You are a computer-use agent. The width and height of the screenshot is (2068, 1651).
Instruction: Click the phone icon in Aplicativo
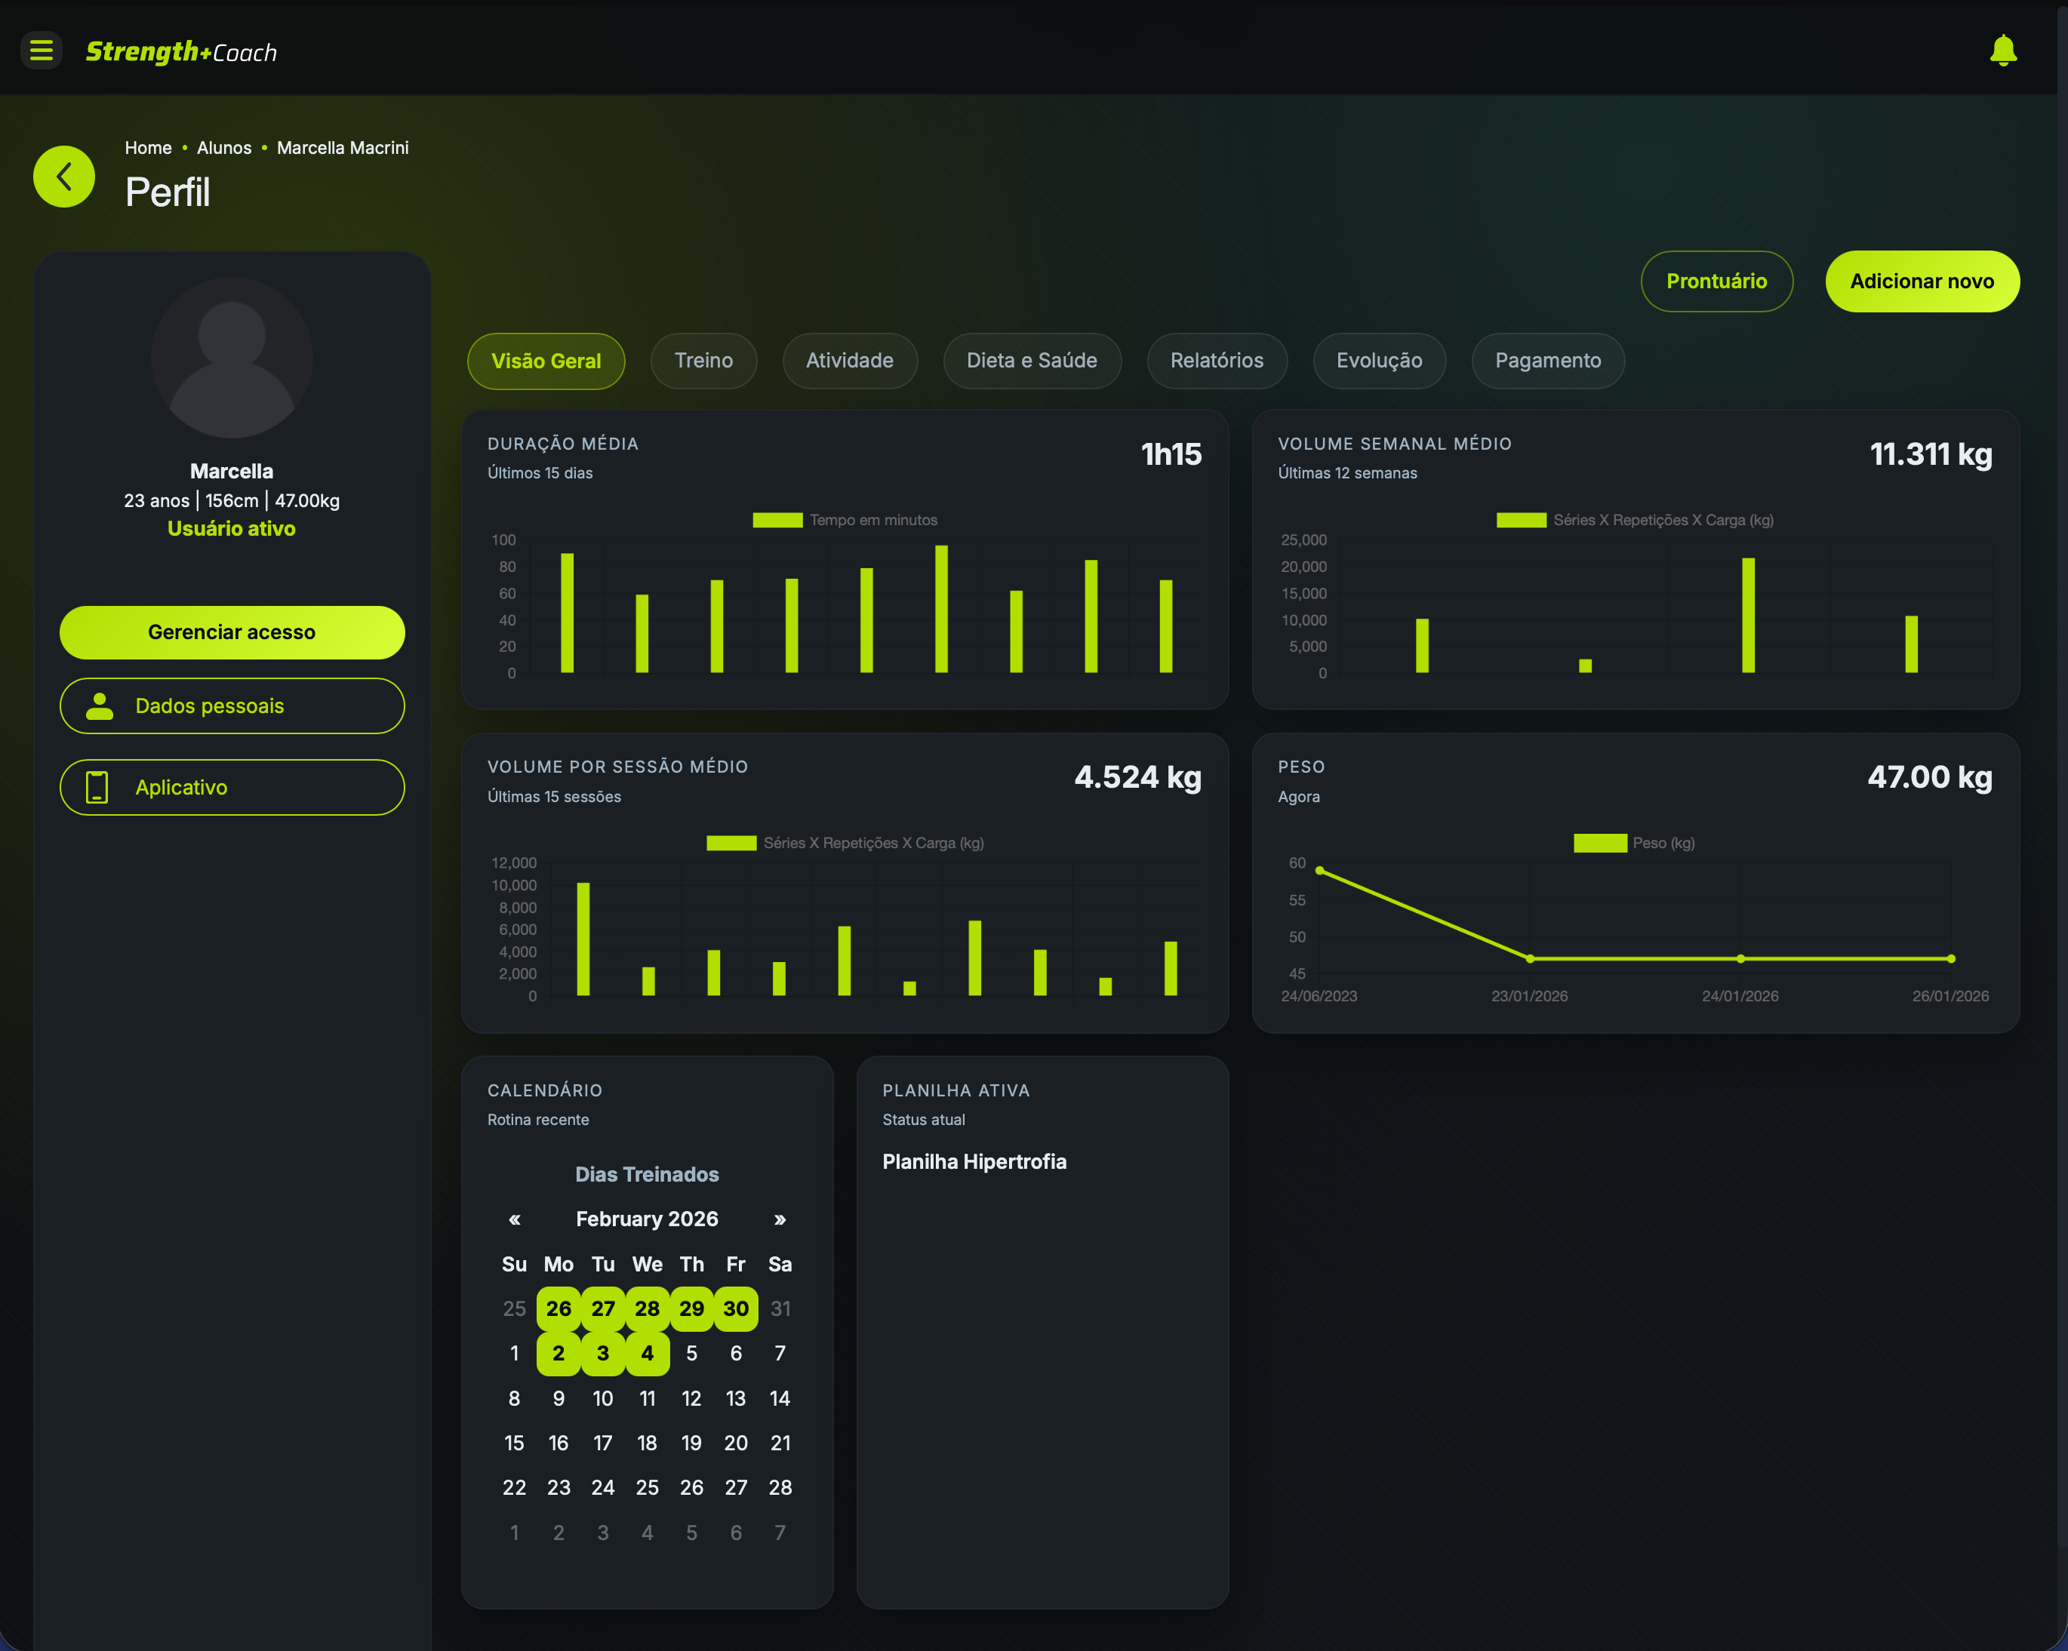[x=97, y=787]
